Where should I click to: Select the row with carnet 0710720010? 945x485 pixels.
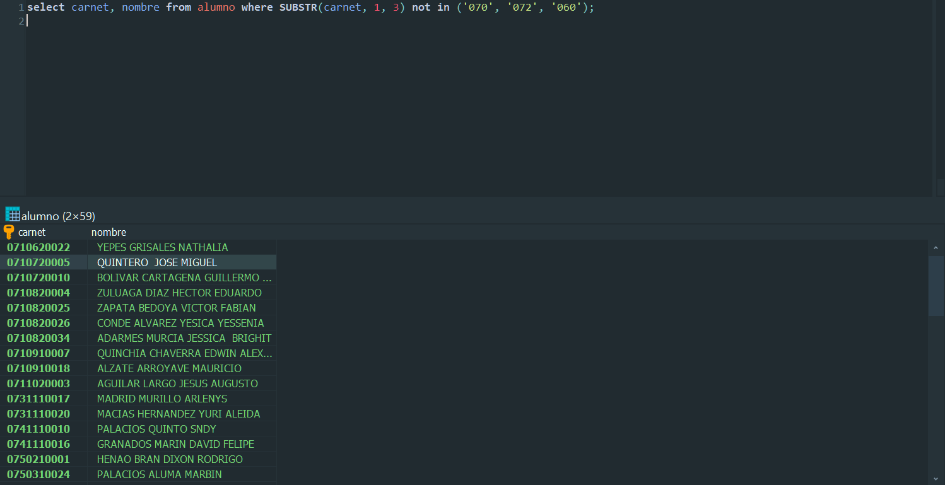tap(38, 278)
